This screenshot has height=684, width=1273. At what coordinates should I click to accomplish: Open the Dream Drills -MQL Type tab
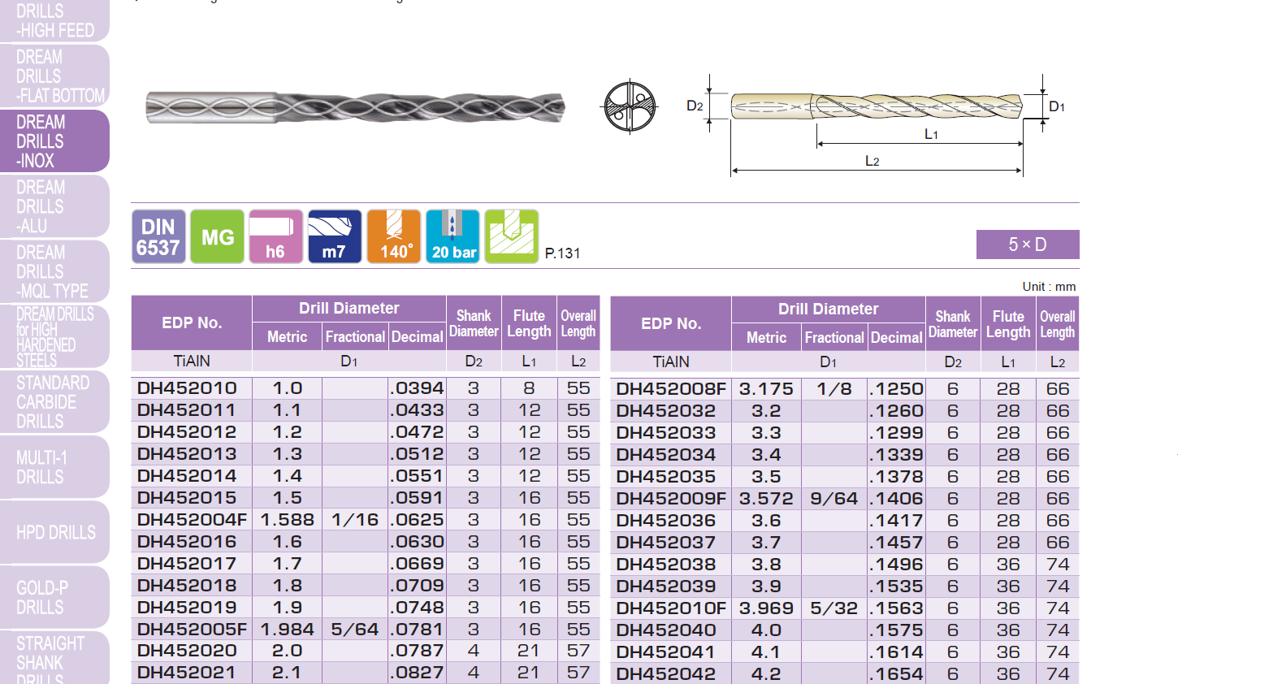click(x=54, y=271)
